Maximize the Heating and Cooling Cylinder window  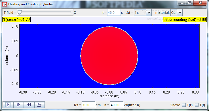[190, 3]
